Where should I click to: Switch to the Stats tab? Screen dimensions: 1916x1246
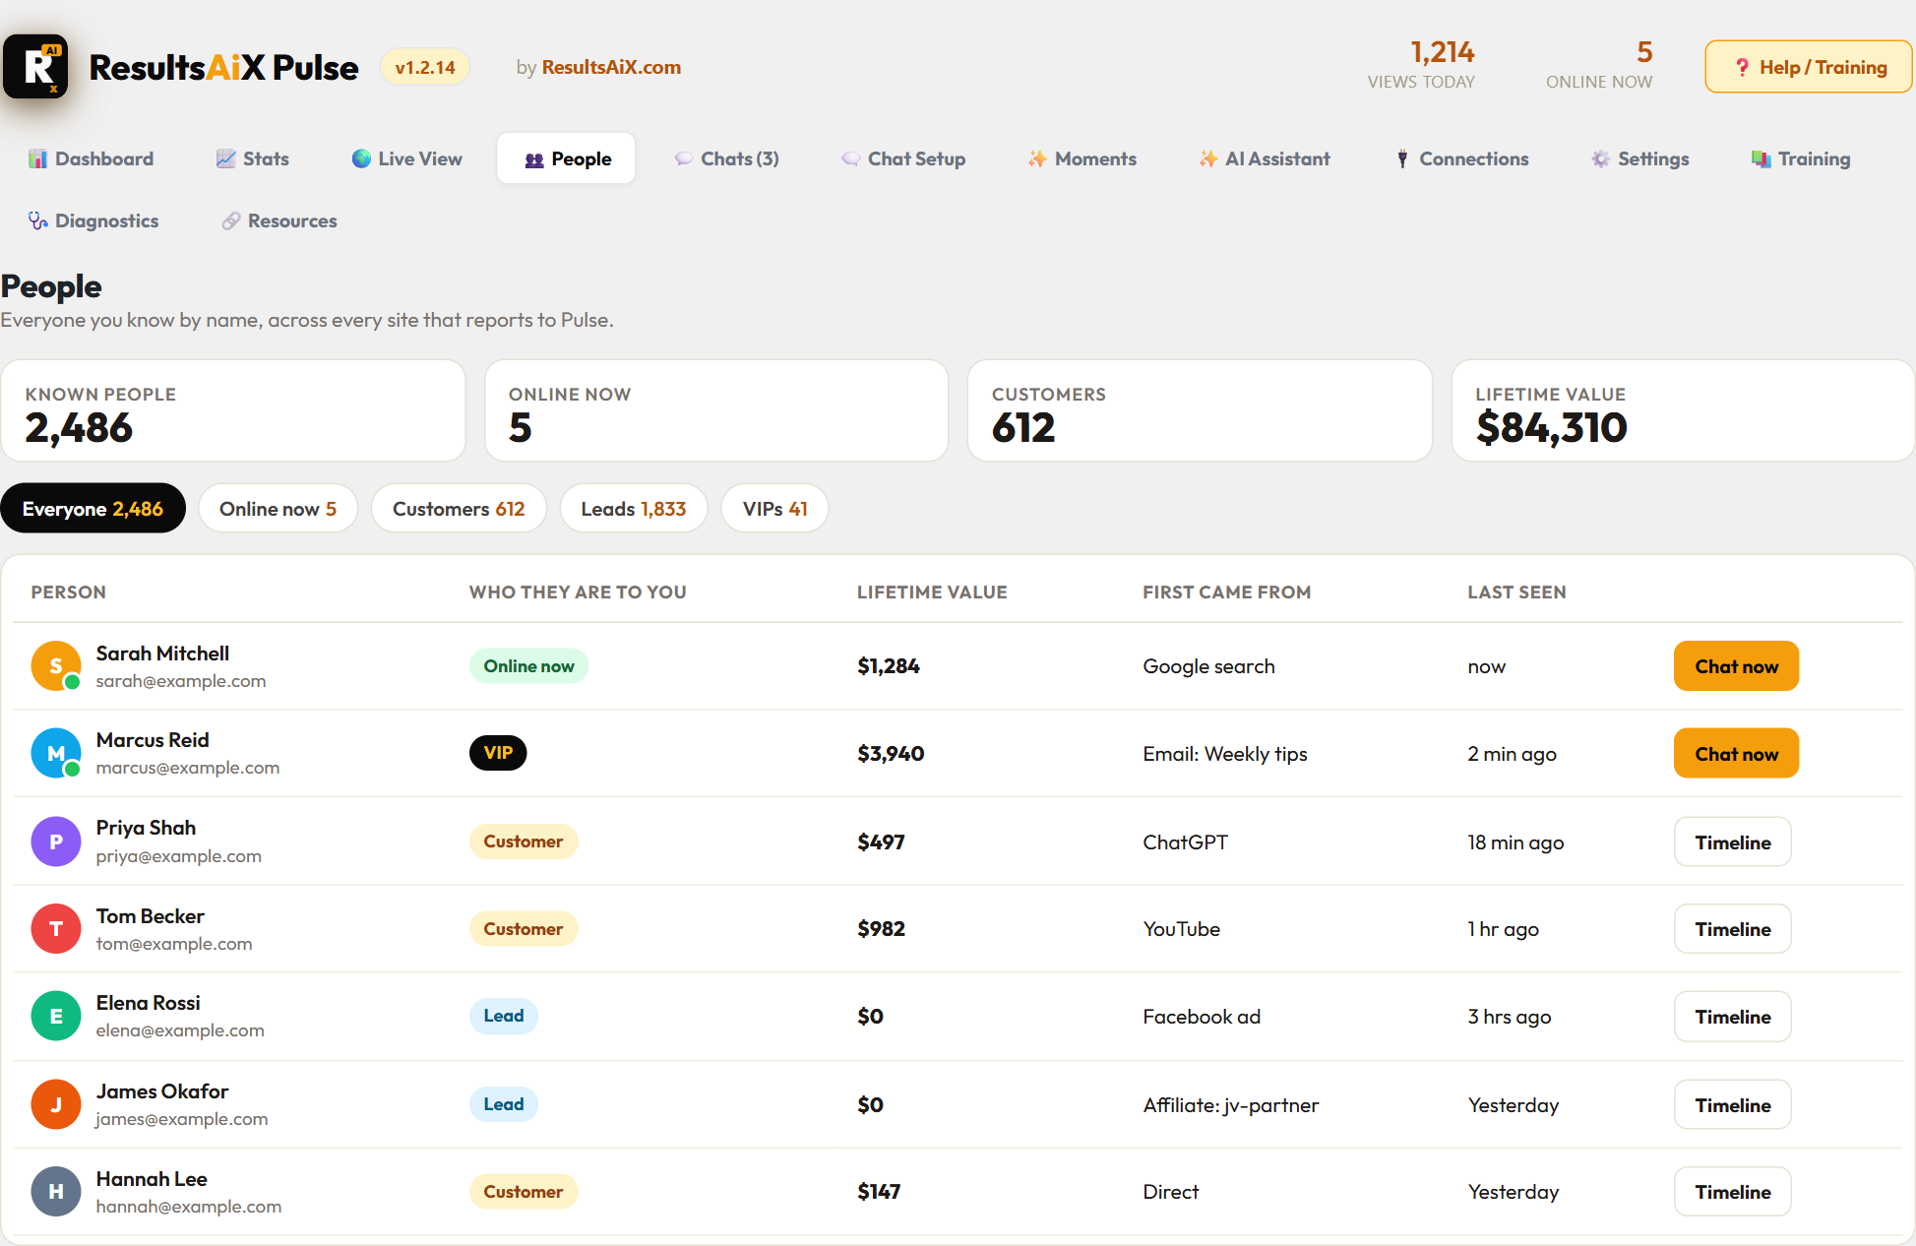click(253, 159)
